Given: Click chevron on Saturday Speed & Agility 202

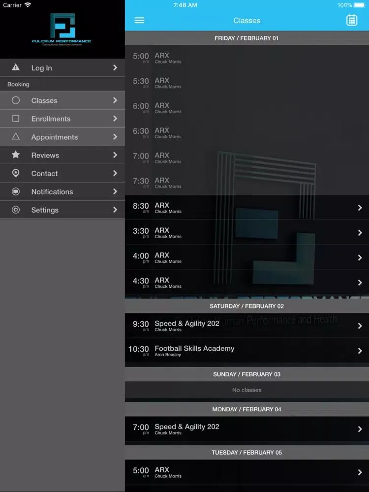Looking at the screenshot, I should coord(360,326).
